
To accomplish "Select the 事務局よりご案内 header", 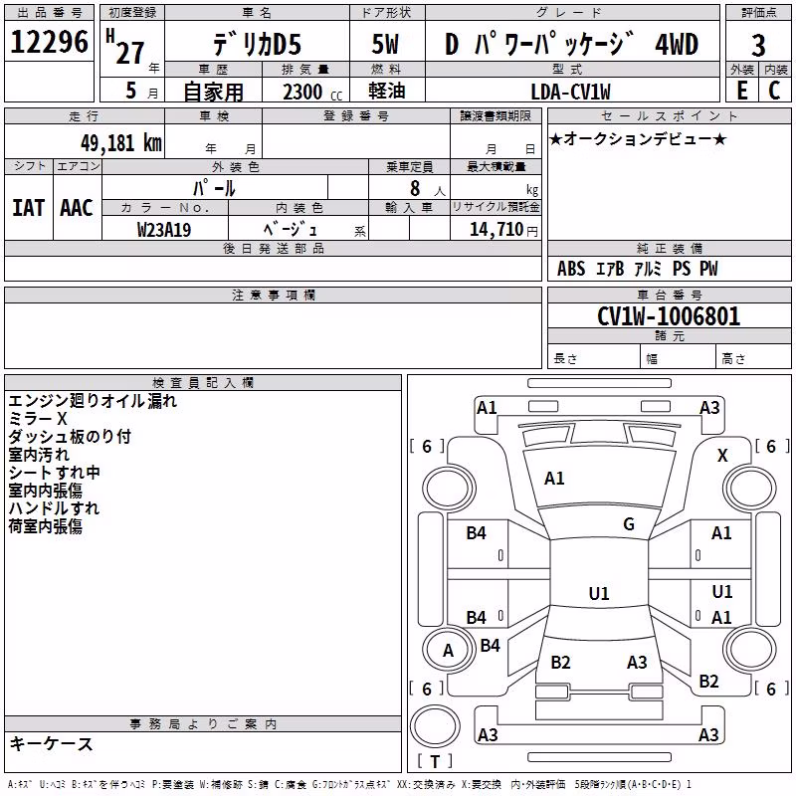I will [x=203, y=724].
